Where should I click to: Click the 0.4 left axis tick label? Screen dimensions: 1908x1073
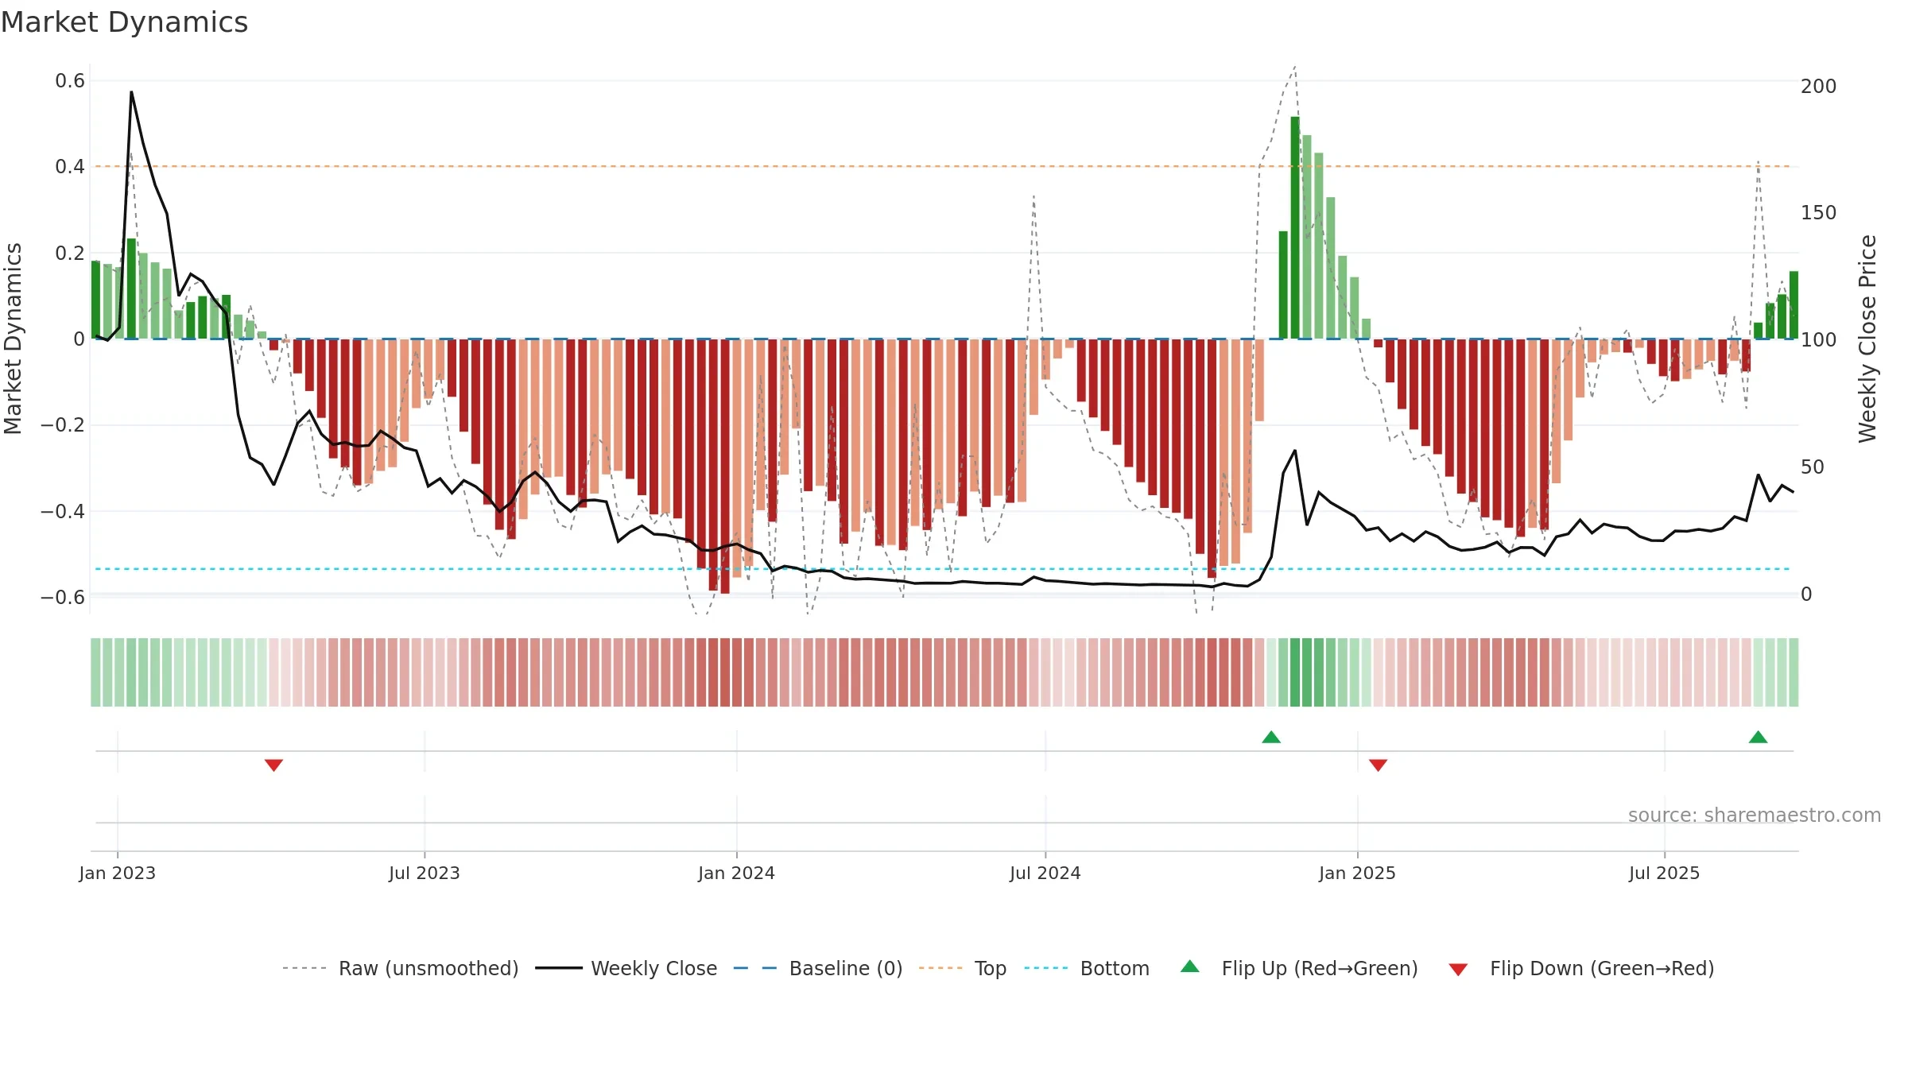[x=70, y=167]
